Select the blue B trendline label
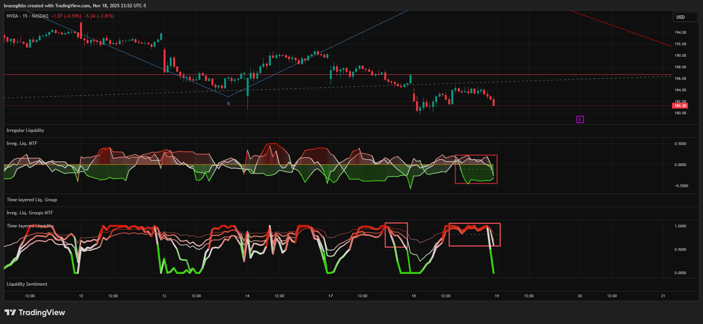Image resolution: width=703 pixels, height=324 pixels. pos(229,104)
